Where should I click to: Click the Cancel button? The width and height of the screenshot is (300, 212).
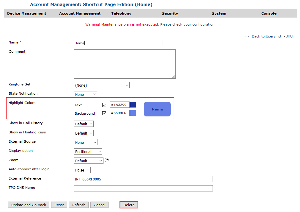[100, 205]
